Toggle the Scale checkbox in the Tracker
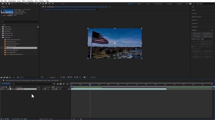The height and width of the screenshot is (120, 215). [207, 47]
